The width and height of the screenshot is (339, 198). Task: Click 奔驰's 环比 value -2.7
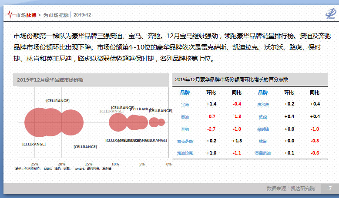[x=211, y=129]
